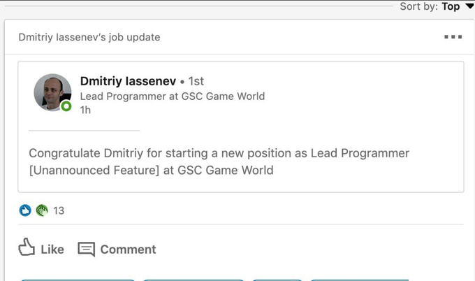Image resolution: width=475 pixels, height=281 pixels.
Task: Click the "Congratulate Dmitriy" post text
Action: tap(219, 161)
